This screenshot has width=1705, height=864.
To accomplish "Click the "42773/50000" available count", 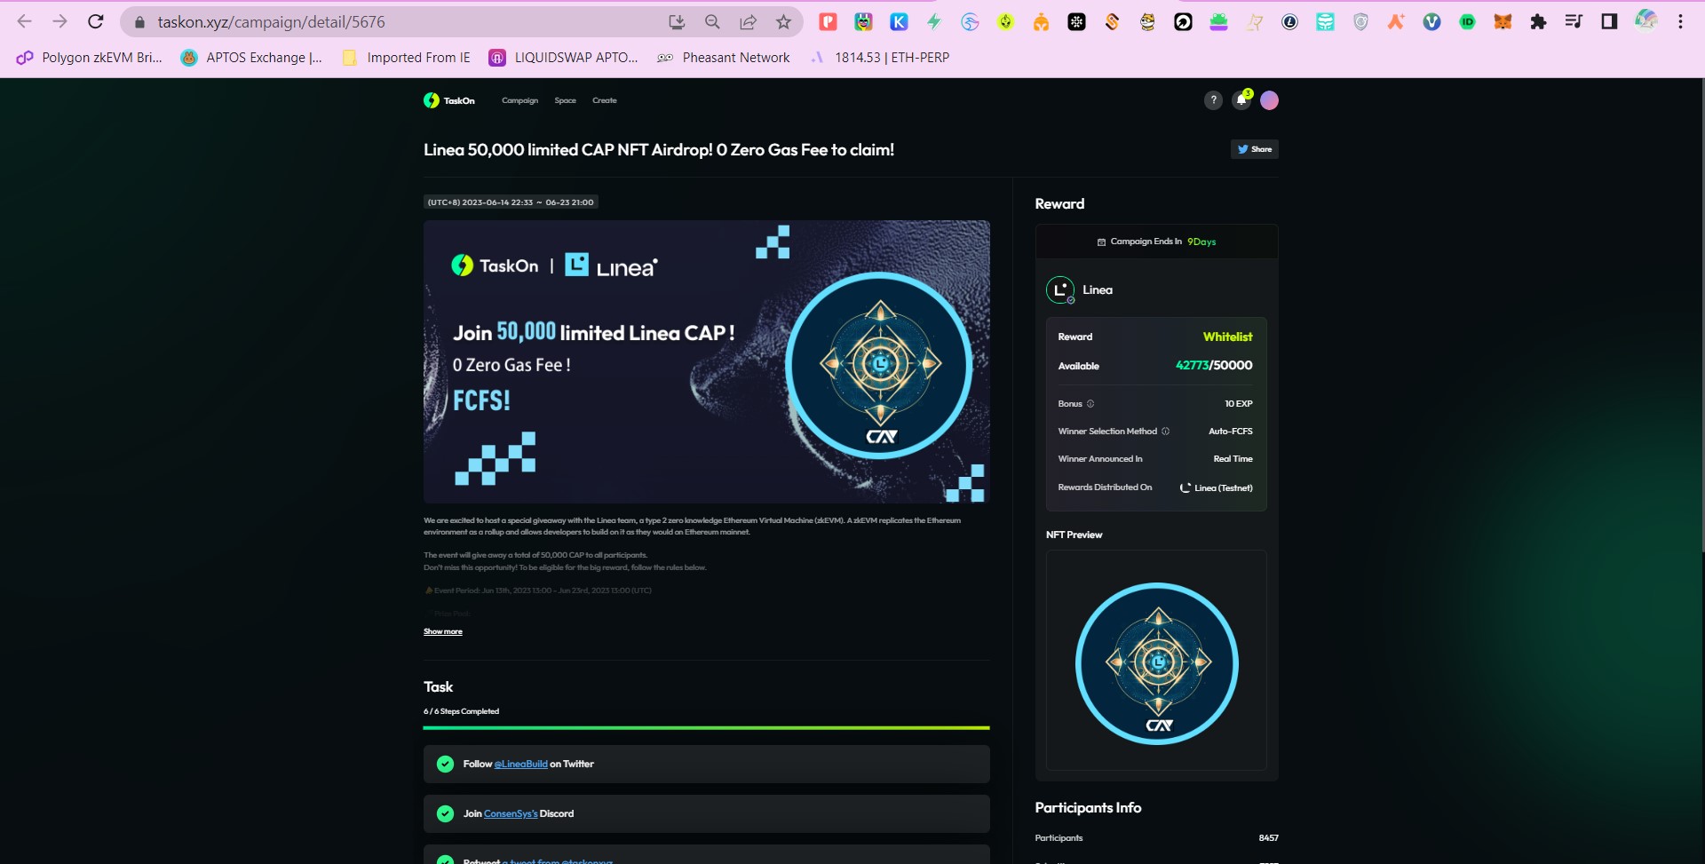I will (1214, 366).
